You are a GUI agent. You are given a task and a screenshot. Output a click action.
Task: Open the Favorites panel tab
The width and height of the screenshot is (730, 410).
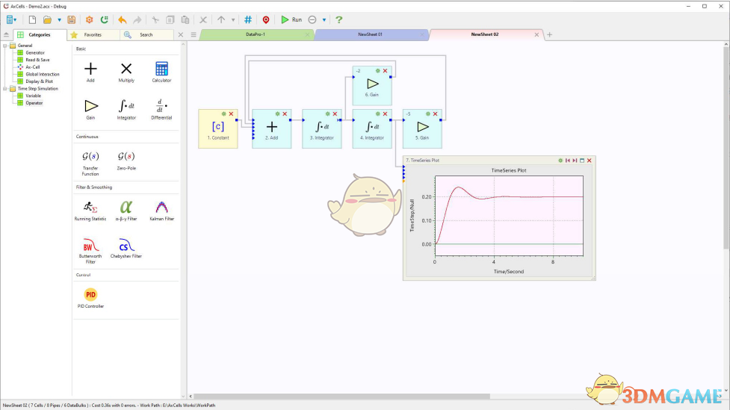(x=93, y=34)
